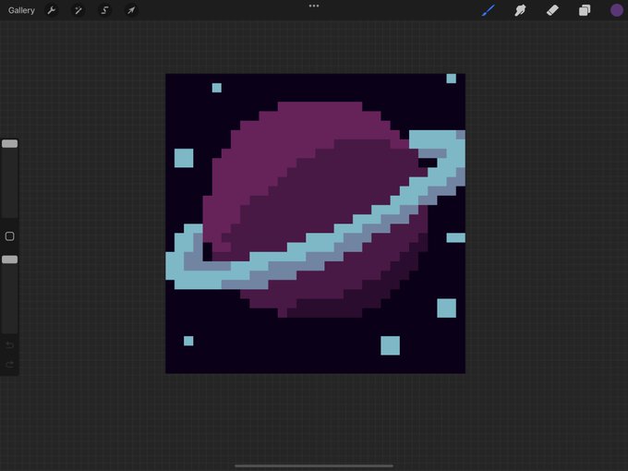The height and width of the screenshot is (471, 628).
Task: Select the Brush tool
Action: (489, 10)
